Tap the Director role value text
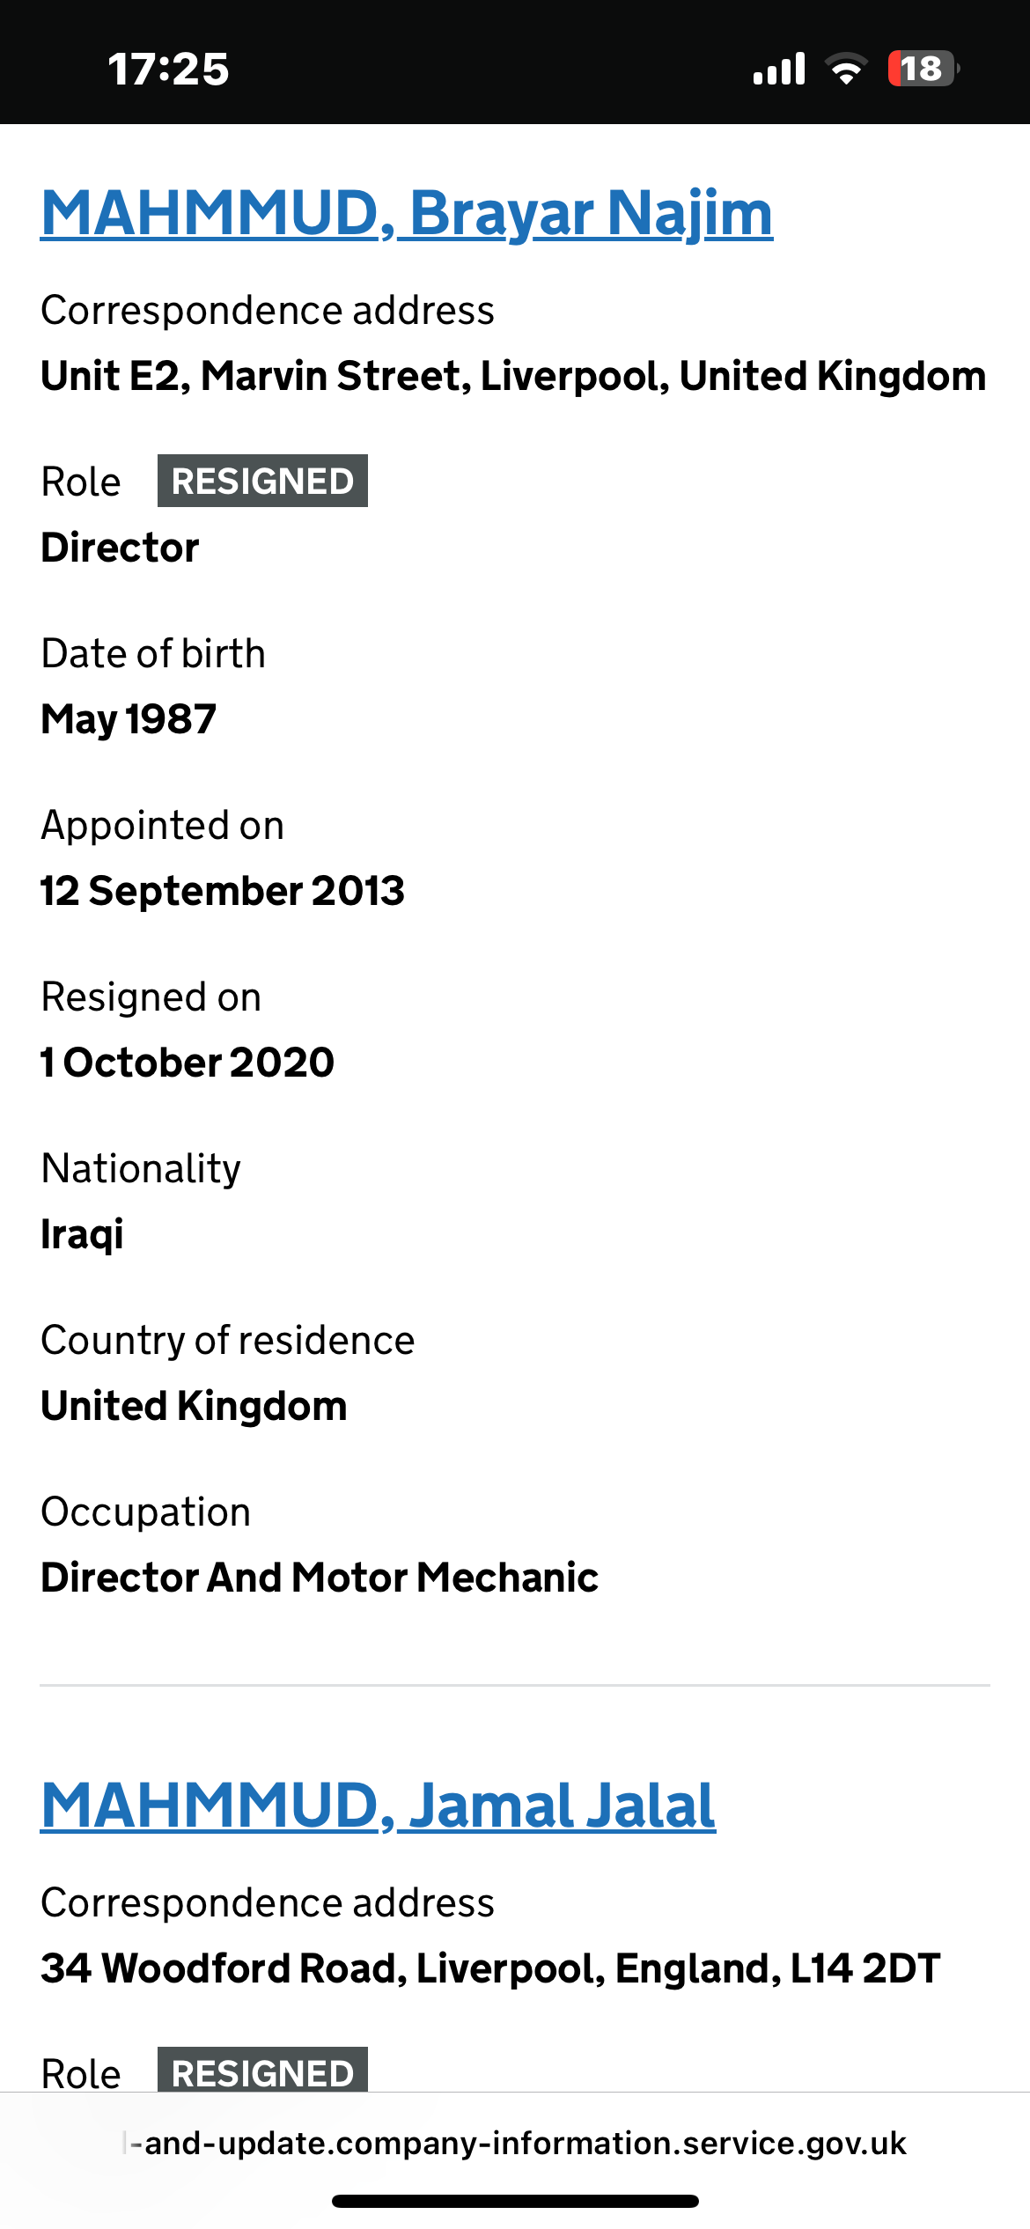The width and height of the screenshot is (1030, 2229). (120, 548)
